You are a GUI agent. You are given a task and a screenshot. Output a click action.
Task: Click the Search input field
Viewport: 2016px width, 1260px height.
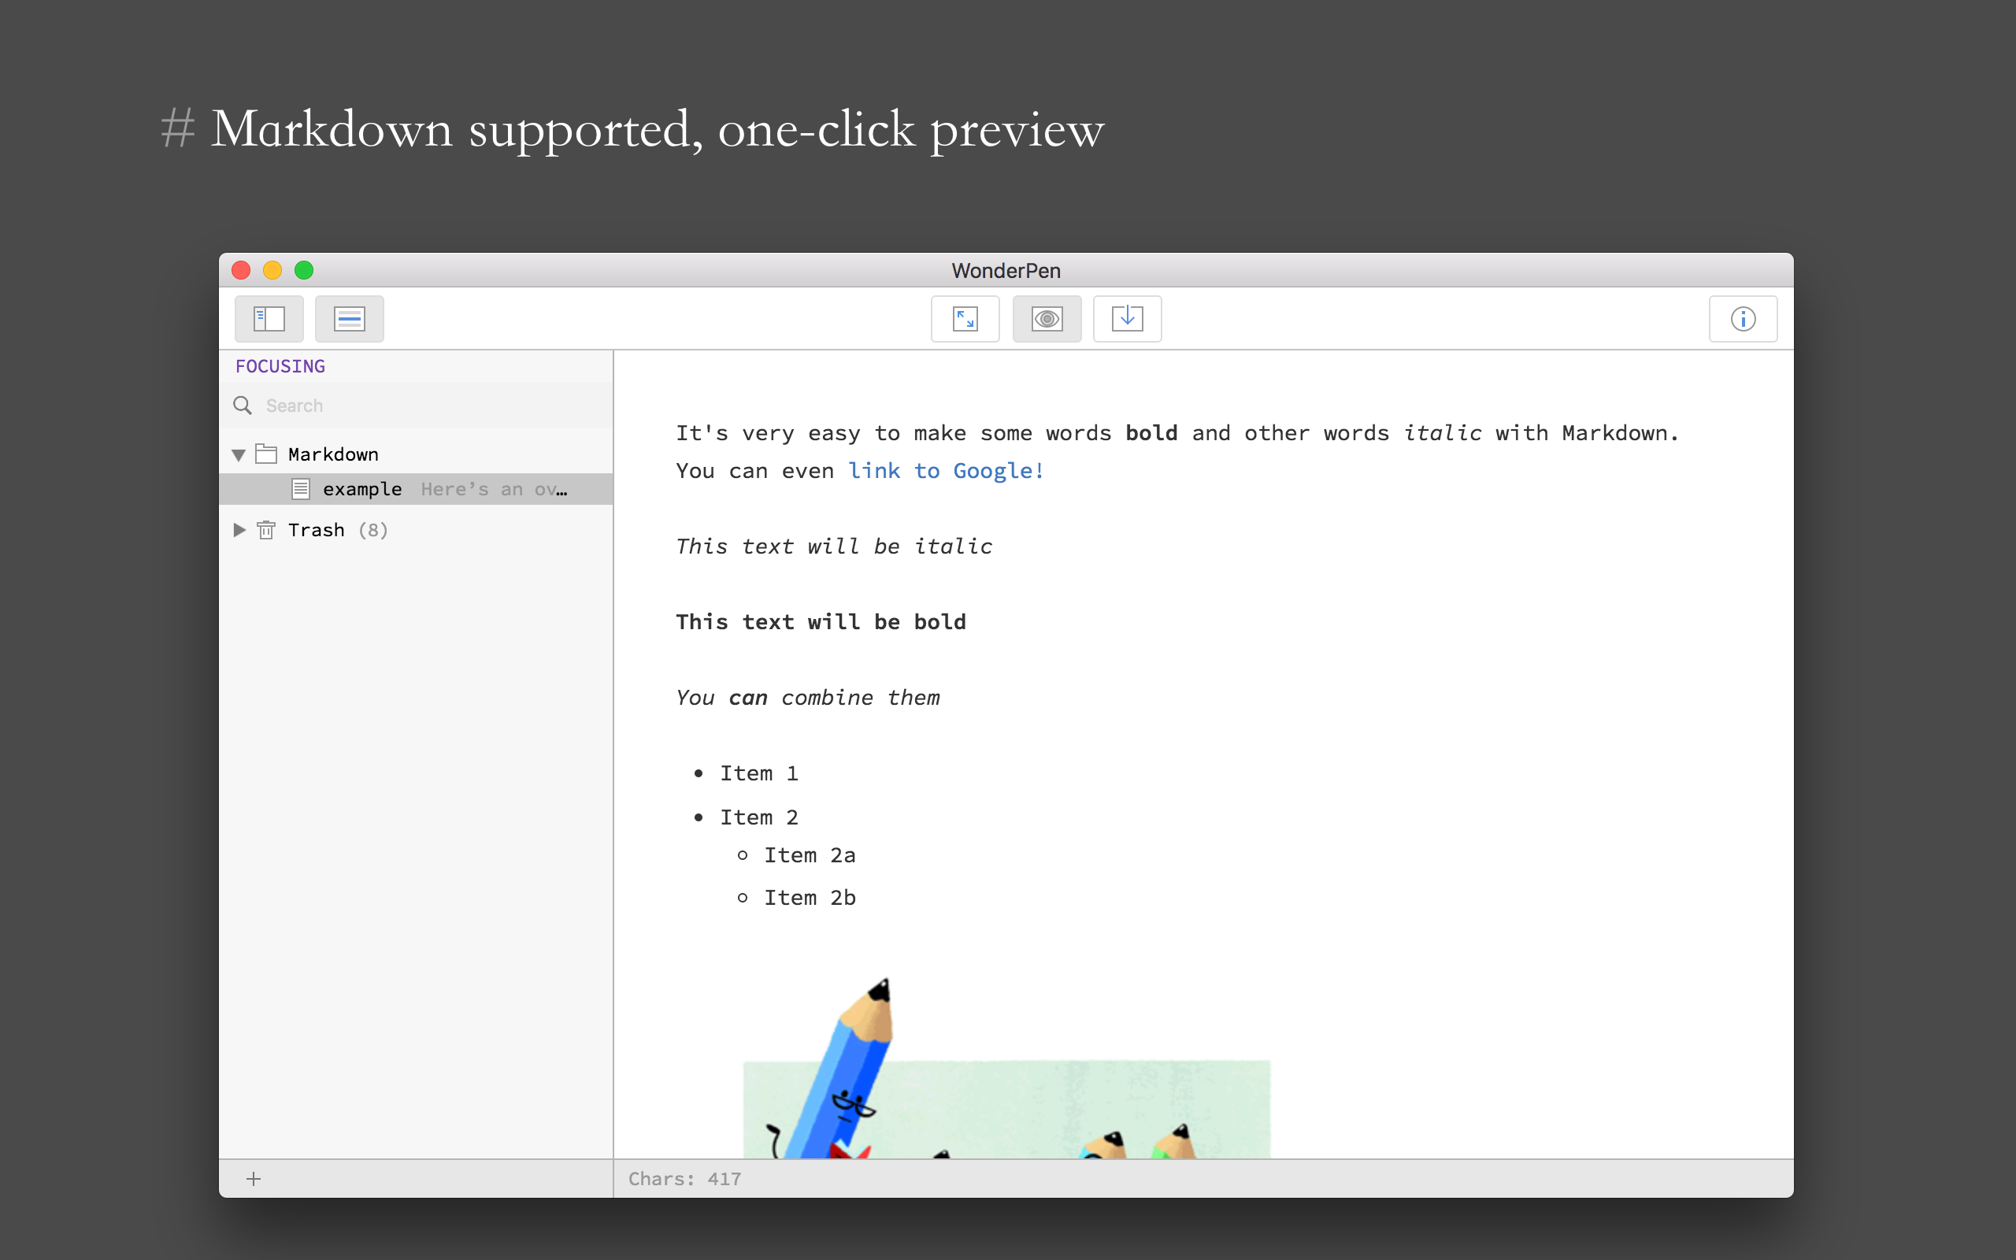point(417,405)
